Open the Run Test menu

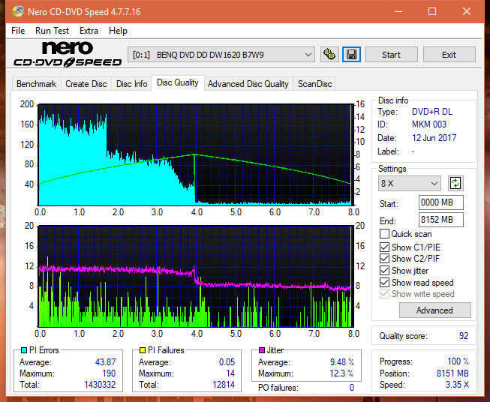tap(52, 31)
